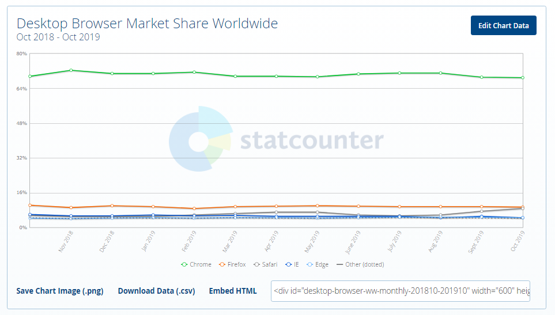This screenshot has height=315, width=555.
Task: Toggle the Edge legend entry
Action: [318, 264]
